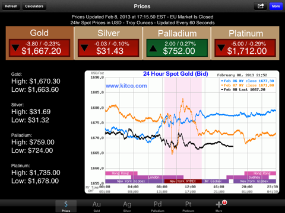
Task: Tap the Palladium green up-arrow indicator
Action: point(153,49)
